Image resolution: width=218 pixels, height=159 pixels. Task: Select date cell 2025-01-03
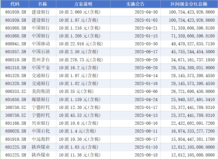point(135,20)
